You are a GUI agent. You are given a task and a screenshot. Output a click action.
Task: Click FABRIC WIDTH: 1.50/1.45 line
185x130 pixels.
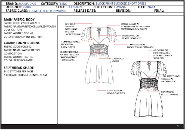[x=18, y=34]
